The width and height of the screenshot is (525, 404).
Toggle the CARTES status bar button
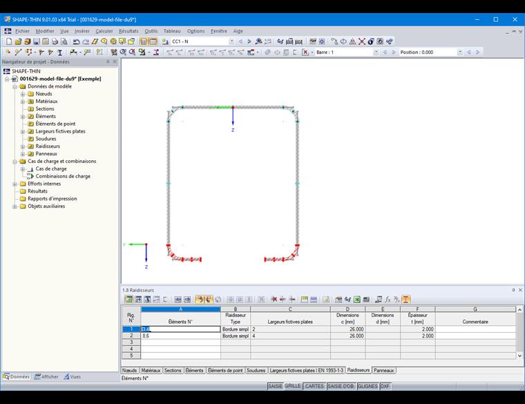pos(314,386)
